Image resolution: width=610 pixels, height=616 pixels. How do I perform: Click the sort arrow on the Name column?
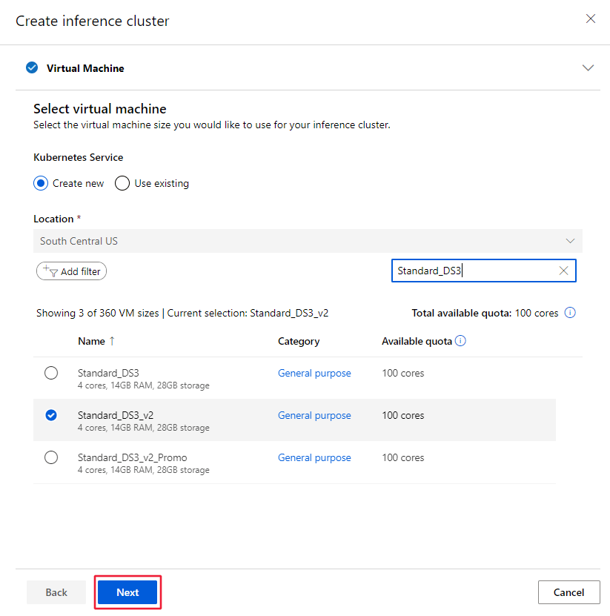point(113,340)
